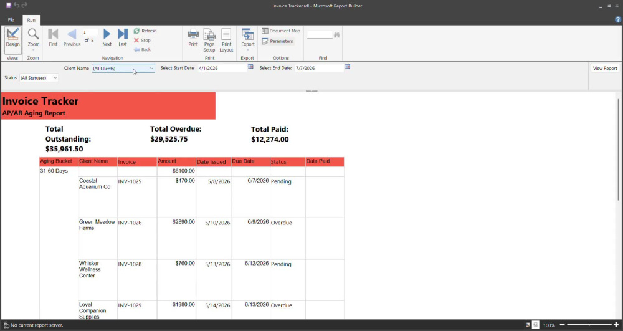
Task: Click the zoom out minus button
Action: coord(562,325)
